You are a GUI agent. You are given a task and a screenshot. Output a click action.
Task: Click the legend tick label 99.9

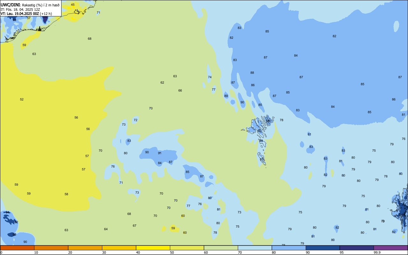(x=377, y=252)
